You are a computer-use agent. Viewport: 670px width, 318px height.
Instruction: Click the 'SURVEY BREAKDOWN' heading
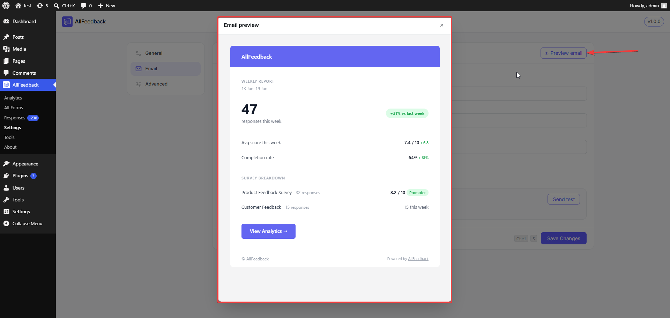[263, 178]
